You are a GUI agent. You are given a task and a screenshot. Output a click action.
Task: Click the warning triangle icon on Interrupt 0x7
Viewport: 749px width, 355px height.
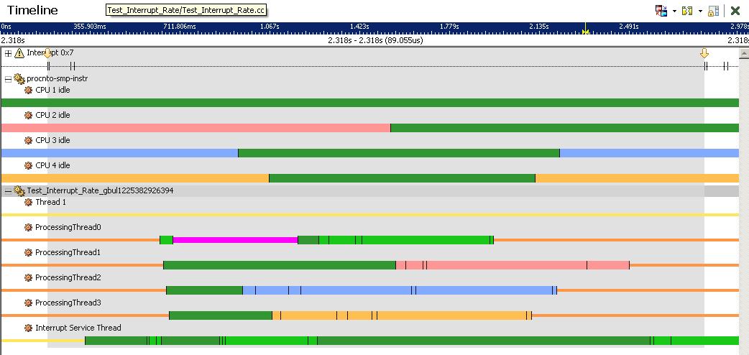point(19,53)
